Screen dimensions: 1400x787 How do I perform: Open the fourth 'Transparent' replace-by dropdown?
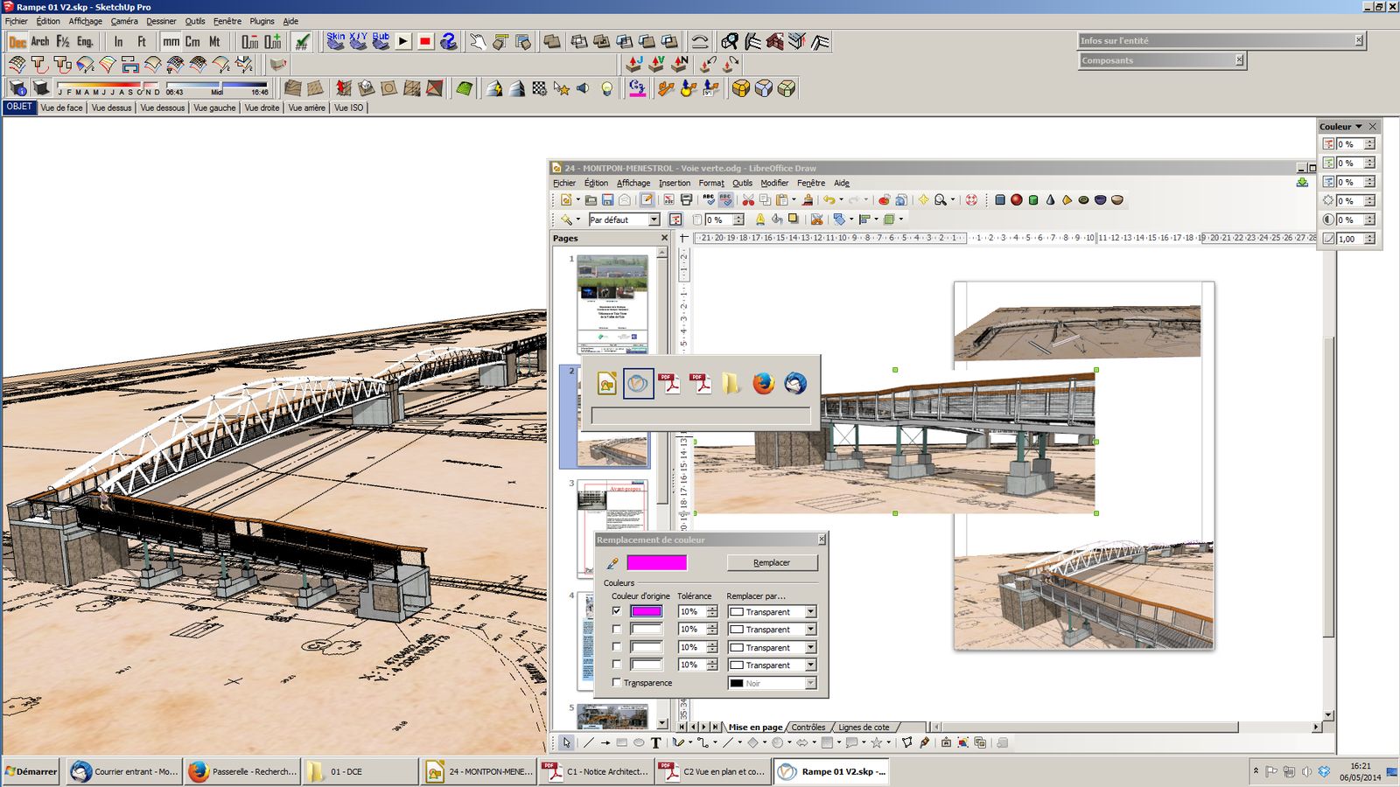(811, 665)
